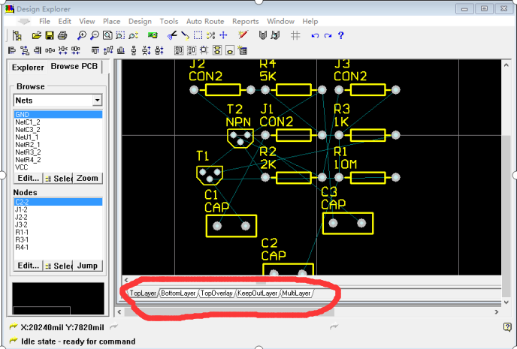Image resolution: width=517 pixels, height=349 pixels.
Task: Align selected components to top edge
Action: coord(95,50)
